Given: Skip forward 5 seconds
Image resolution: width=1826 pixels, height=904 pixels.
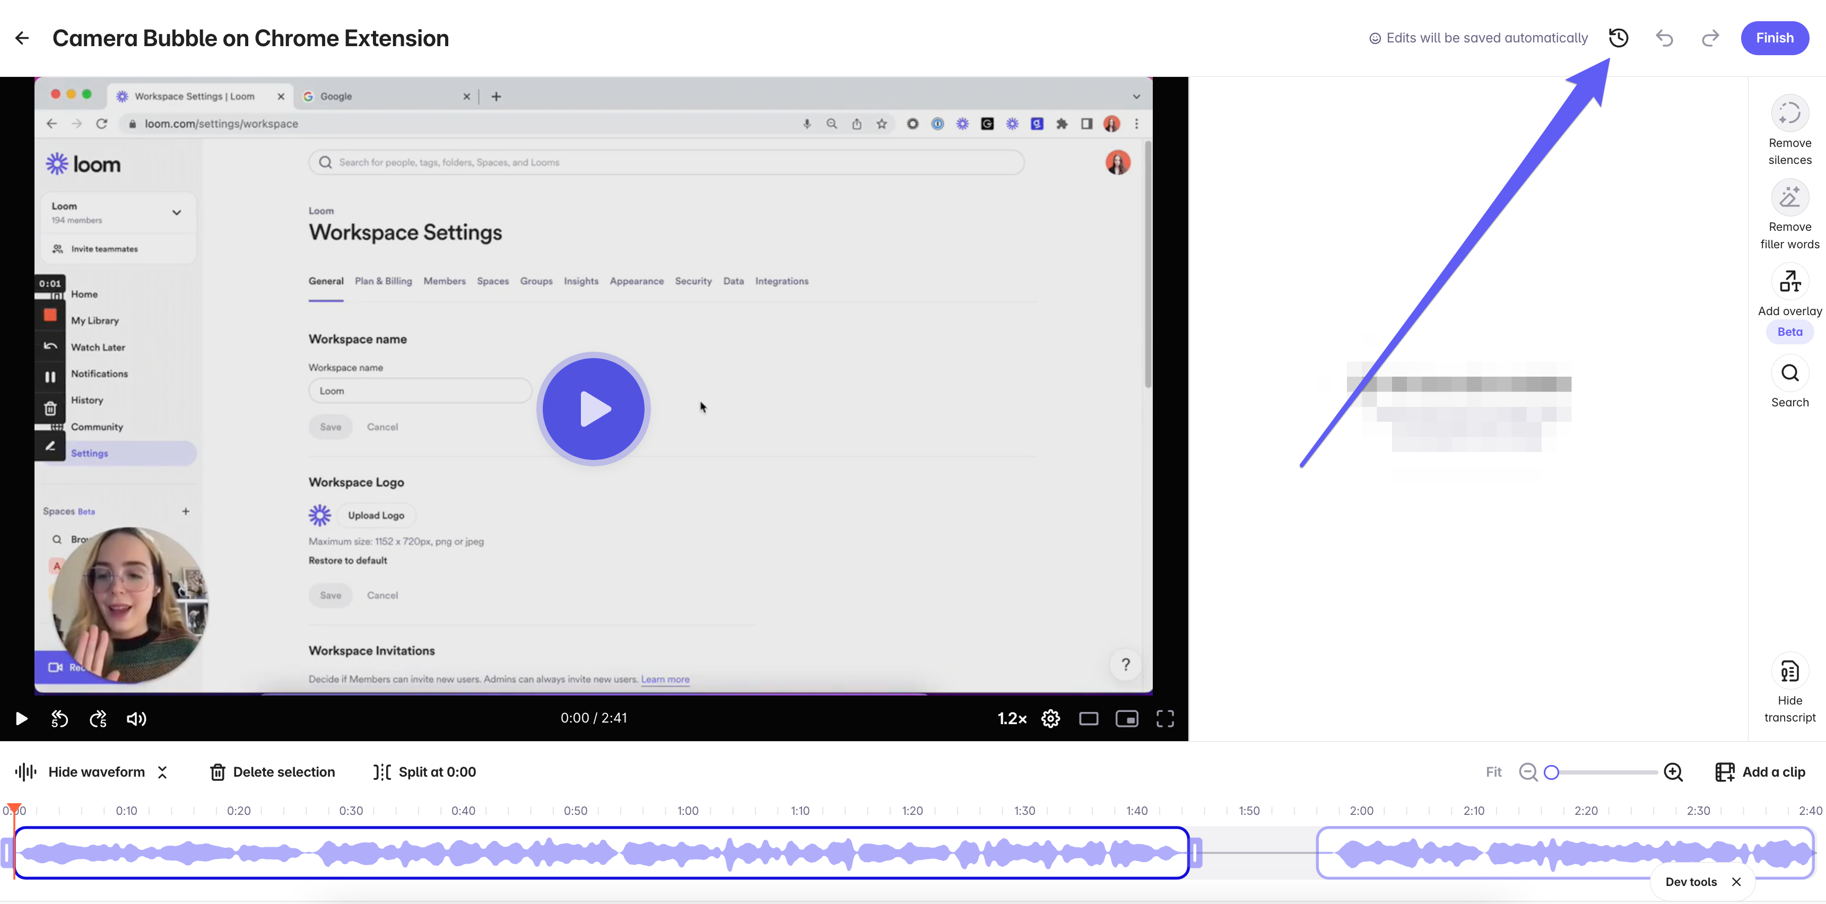Looking at the screenshot, I should coord(98,719).
